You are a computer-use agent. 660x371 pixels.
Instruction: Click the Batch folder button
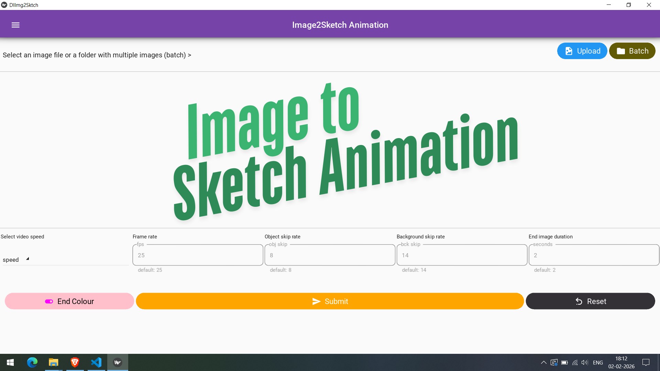(x=632, y=51)
